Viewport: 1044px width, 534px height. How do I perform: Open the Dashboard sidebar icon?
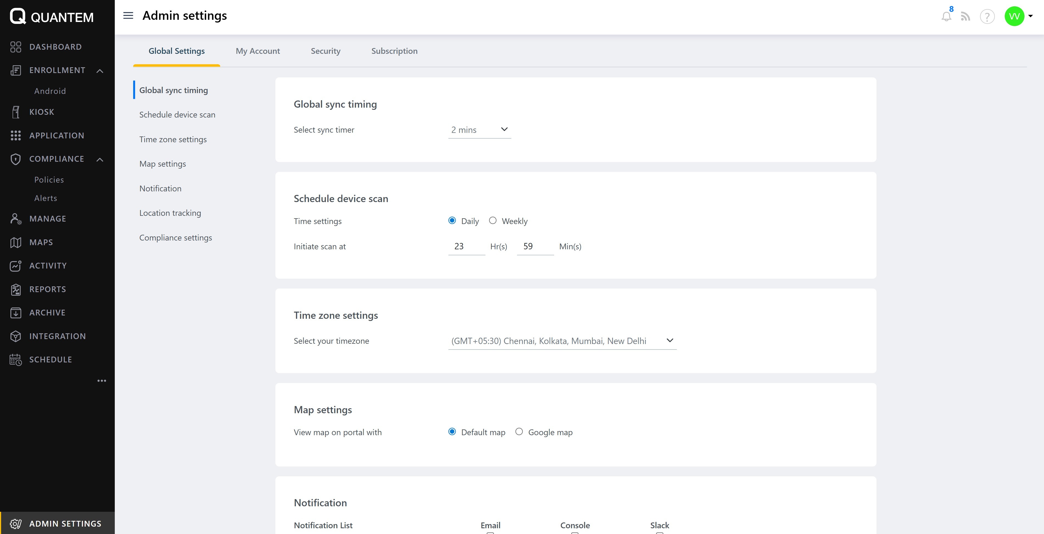coord(15,47)
